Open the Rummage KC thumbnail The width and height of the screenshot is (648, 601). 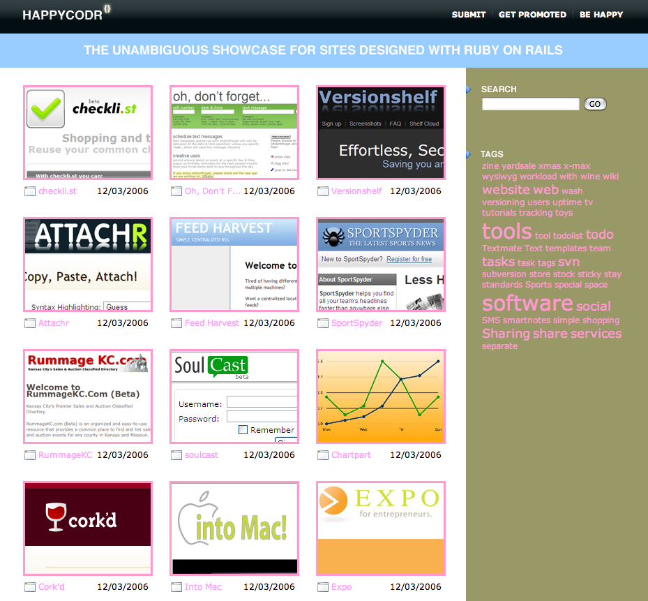tap(88, 396)
